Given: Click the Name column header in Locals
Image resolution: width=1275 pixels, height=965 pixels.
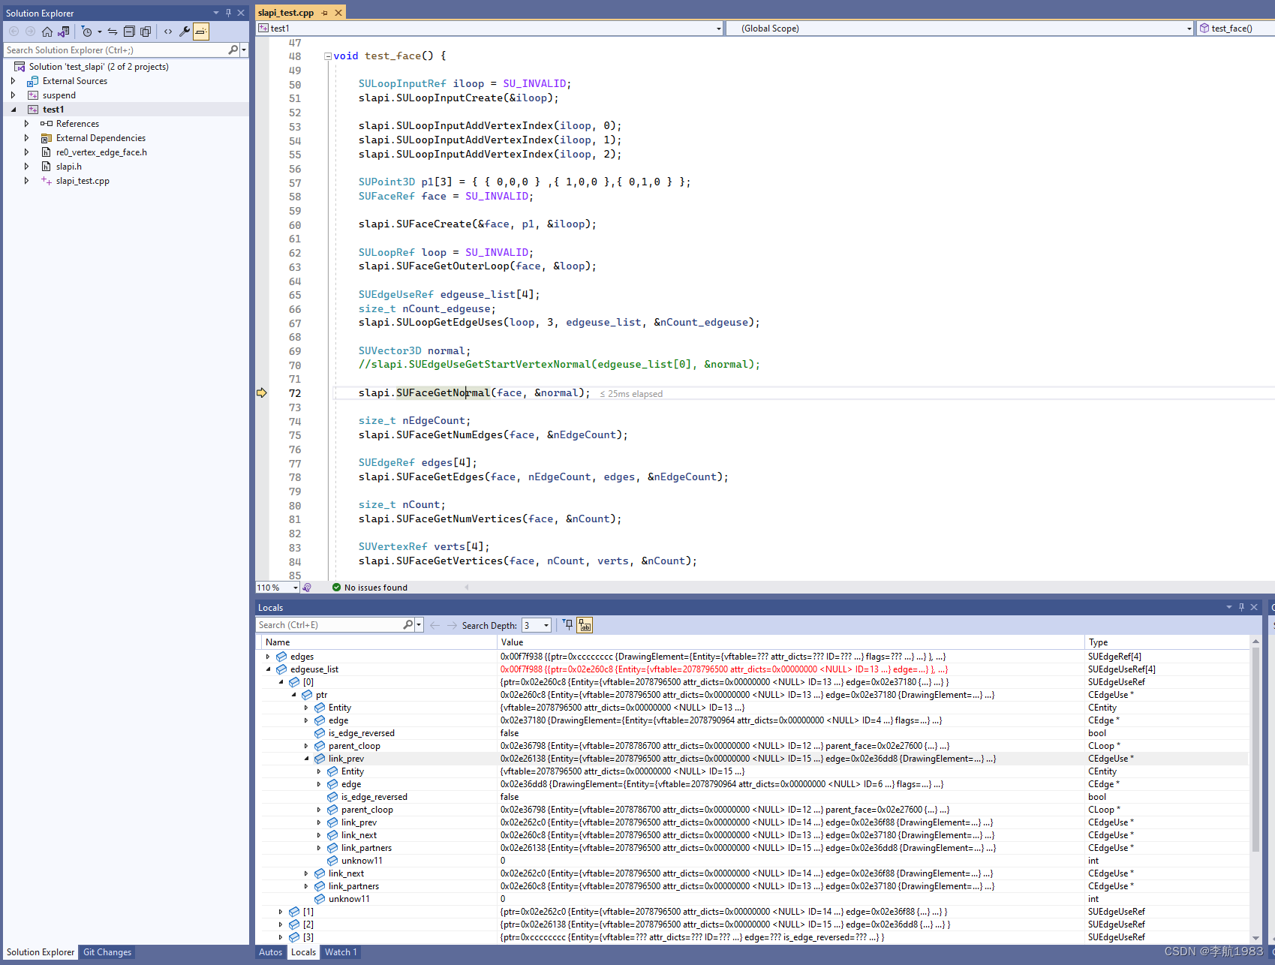Looking at the screenshot, I should click(378, 642).
